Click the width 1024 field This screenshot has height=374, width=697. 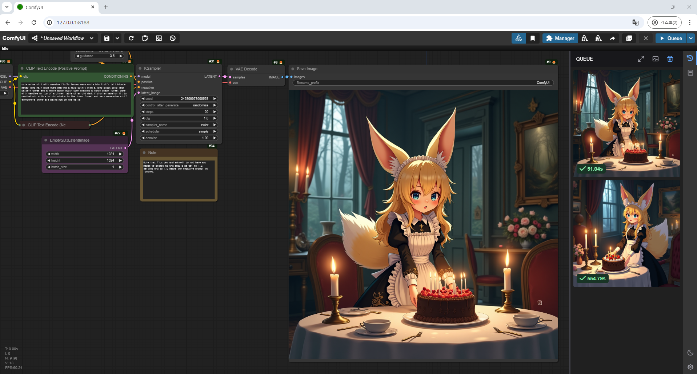[85, 154]
